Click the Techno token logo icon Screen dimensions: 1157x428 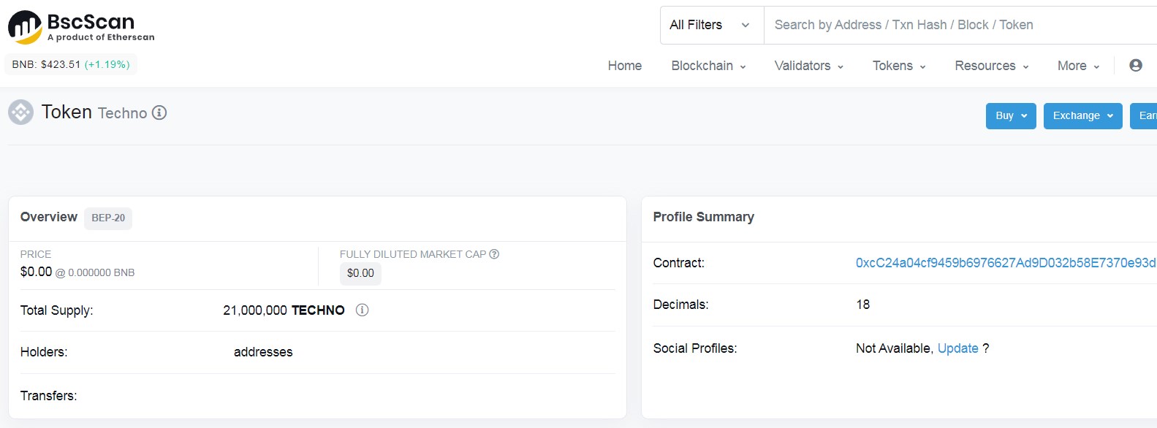click(x=20, y=112)
